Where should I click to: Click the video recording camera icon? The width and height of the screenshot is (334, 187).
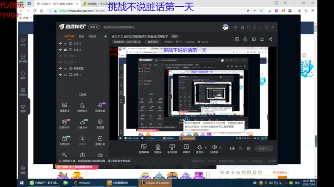233,149
